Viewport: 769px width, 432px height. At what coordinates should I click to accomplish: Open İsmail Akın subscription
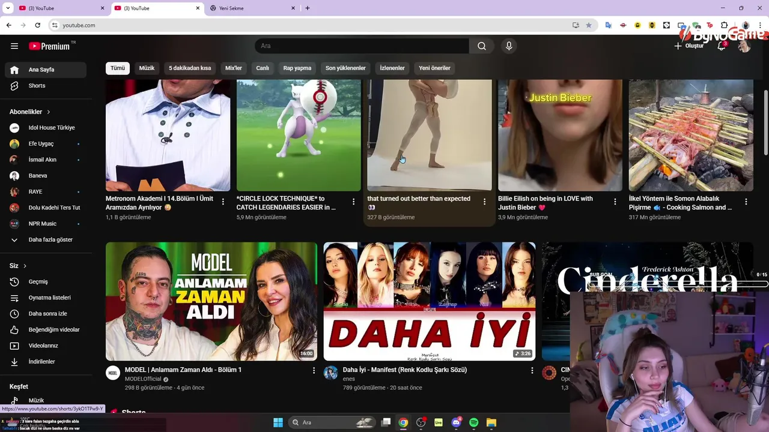click(x=46, y=160)
